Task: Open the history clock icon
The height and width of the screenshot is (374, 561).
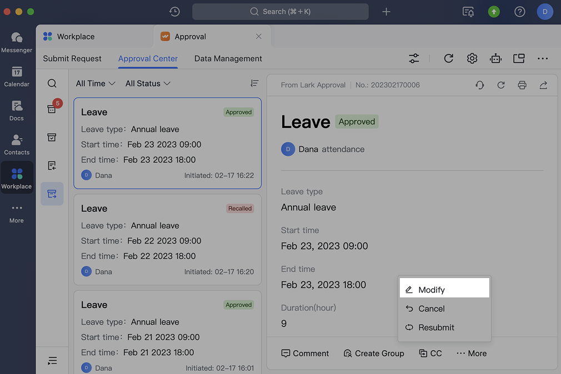Action: click(174, 12)
